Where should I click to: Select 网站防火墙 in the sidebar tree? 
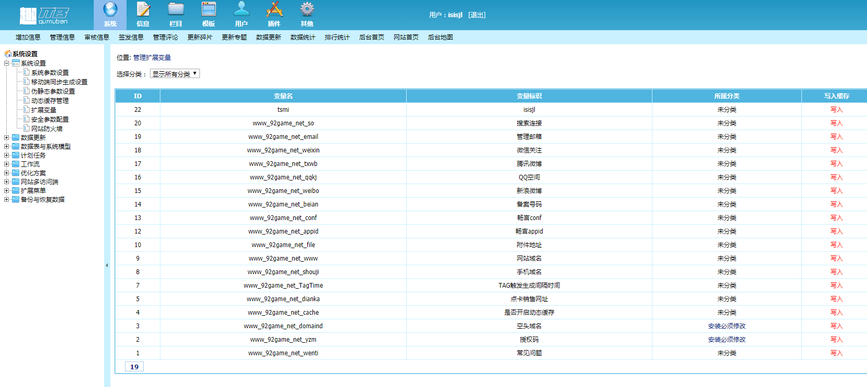(47, 129)
